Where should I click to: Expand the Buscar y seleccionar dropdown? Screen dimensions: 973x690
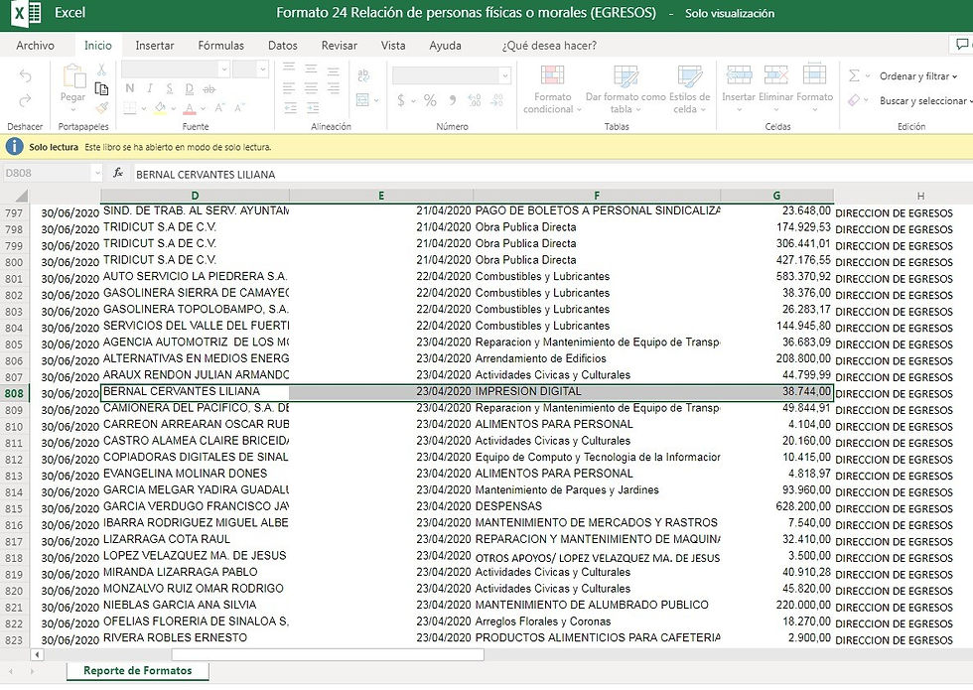tap(922, 101)
